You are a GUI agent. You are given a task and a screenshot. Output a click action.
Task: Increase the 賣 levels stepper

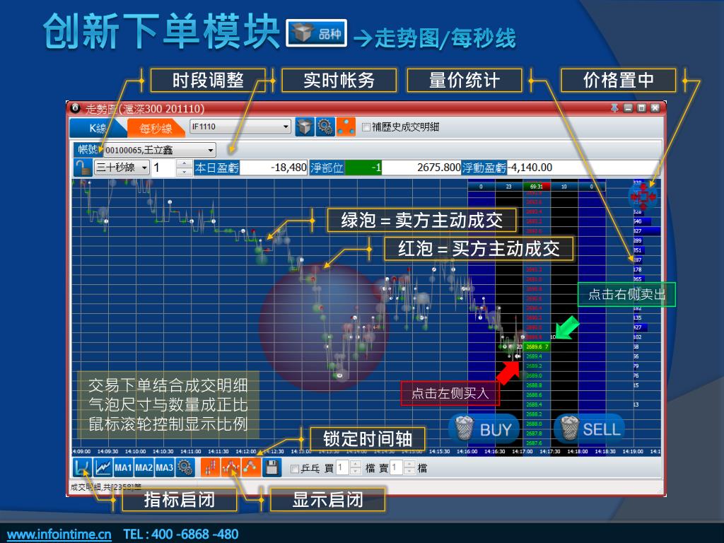(410, 465)
